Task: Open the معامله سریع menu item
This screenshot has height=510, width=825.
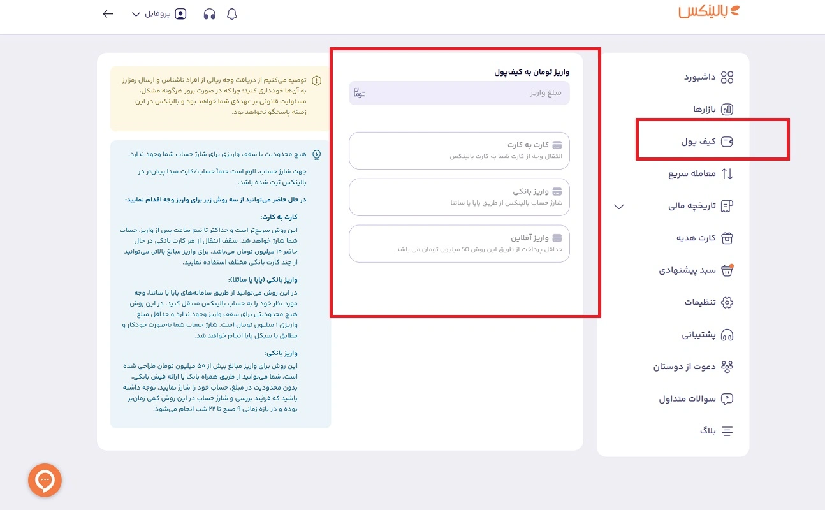Action: tap(692, 174)
